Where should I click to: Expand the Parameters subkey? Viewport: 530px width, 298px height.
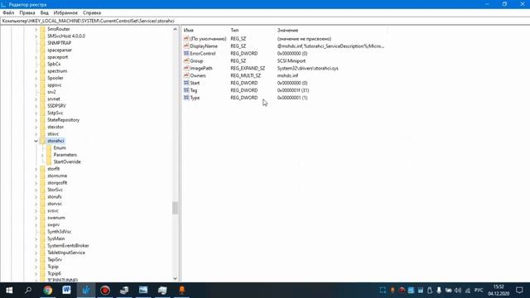42,155
